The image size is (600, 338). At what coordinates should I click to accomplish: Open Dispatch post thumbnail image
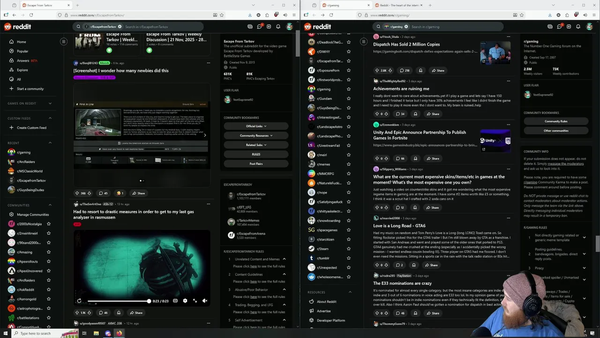pos(495,53)
